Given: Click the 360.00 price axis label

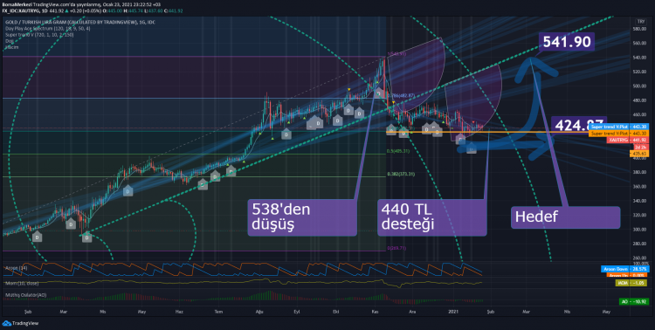Looking at the screenshot, I should [x=639, y=186].
